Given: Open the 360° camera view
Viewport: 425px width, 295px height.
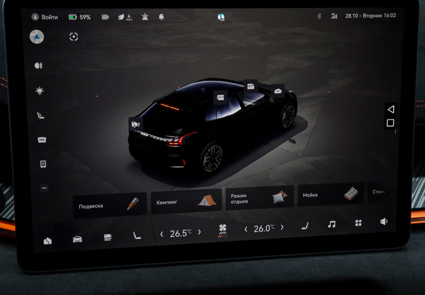Looking at the screenshot, I should 108,237.
